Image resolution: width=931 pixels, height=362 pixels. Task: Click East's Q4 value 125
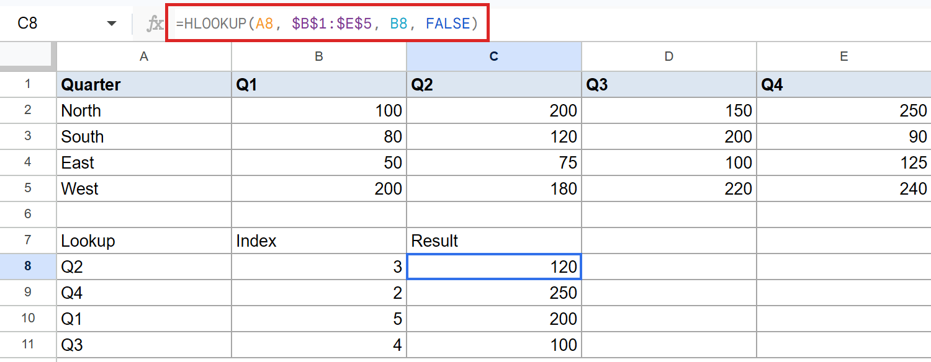[844, 162]
